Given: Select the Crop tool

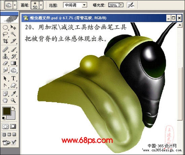Looking at the screenshot, I should coord(5,41).
